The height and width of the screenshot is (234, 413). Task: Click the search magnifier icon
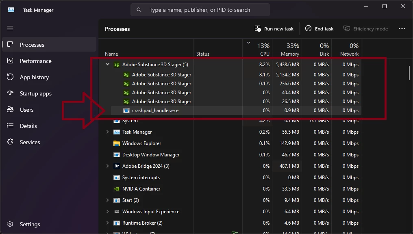[x=139, y=10]
